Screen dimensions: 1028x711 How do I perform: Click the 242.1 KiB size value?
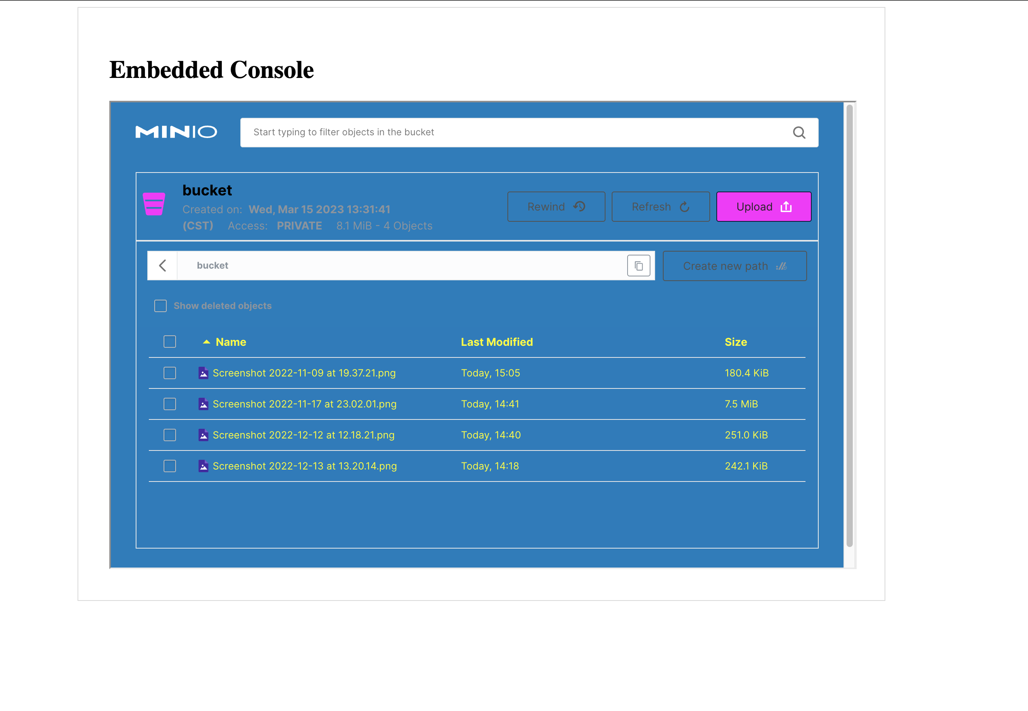(746, 466)
